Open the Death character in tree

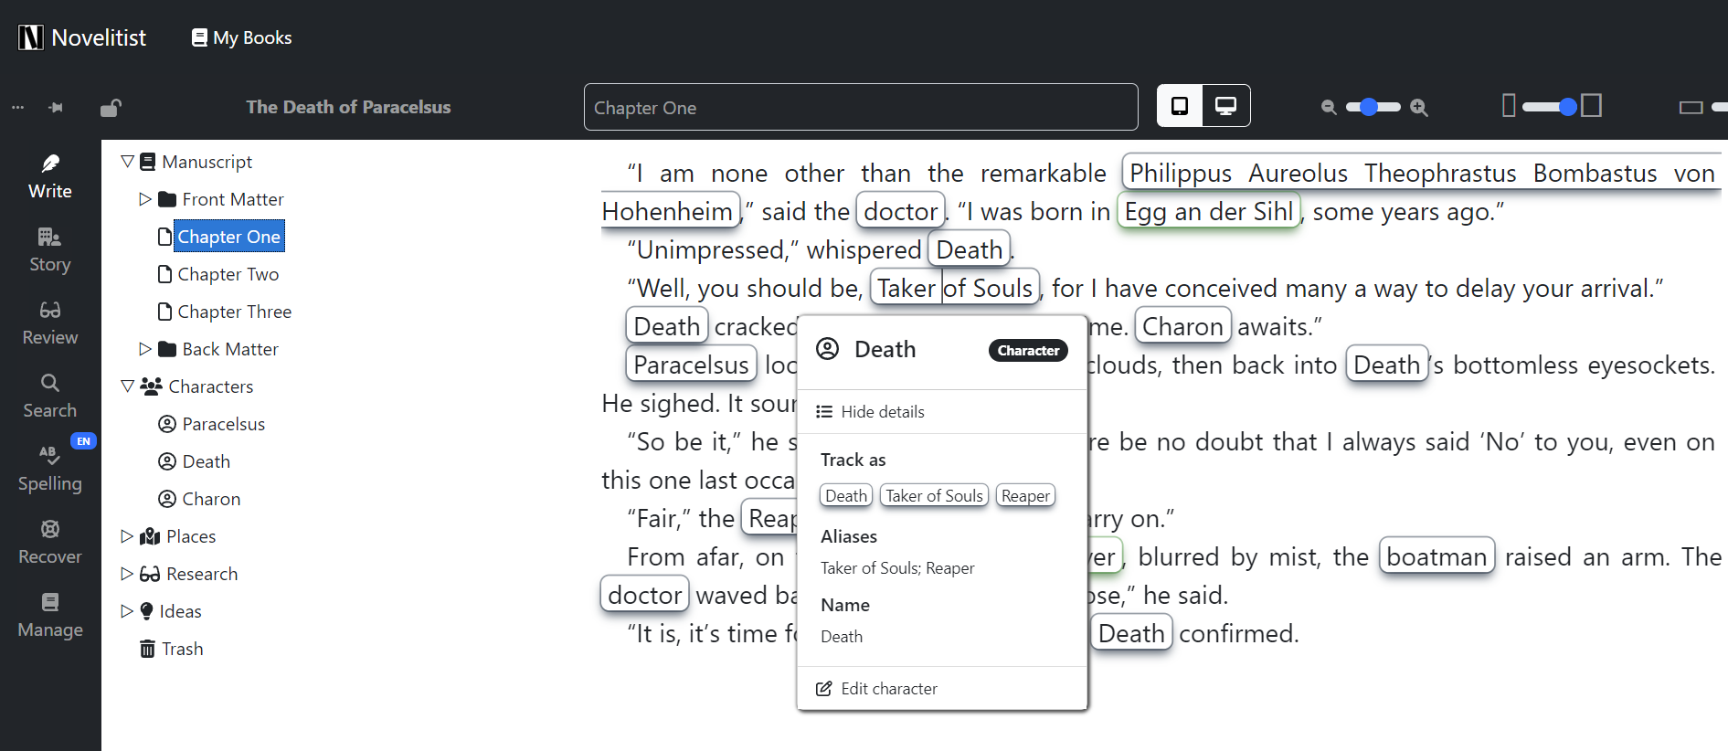[195, 461]
